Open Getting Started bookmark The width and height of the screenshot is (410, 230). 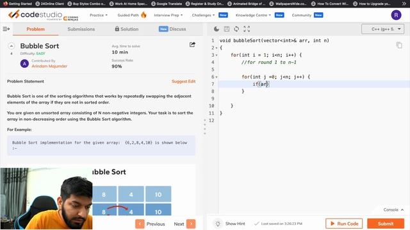[x=18, y=4]
